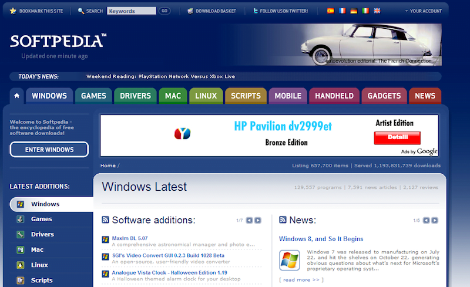Select the German flag language
Viewport: 470px width, 287px height.
[354, 11]
